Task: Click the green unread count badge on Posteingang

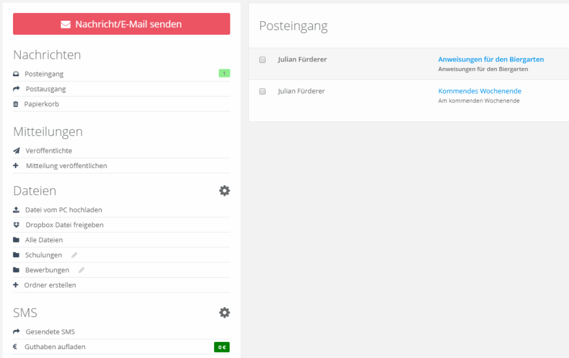Action: [224, 73]
